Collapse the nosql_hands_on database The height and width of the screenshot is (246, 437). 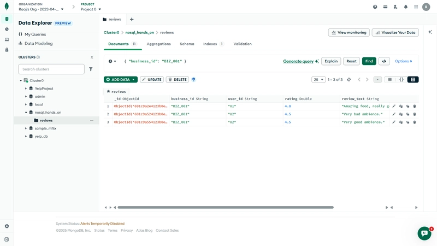coord(26,113)
